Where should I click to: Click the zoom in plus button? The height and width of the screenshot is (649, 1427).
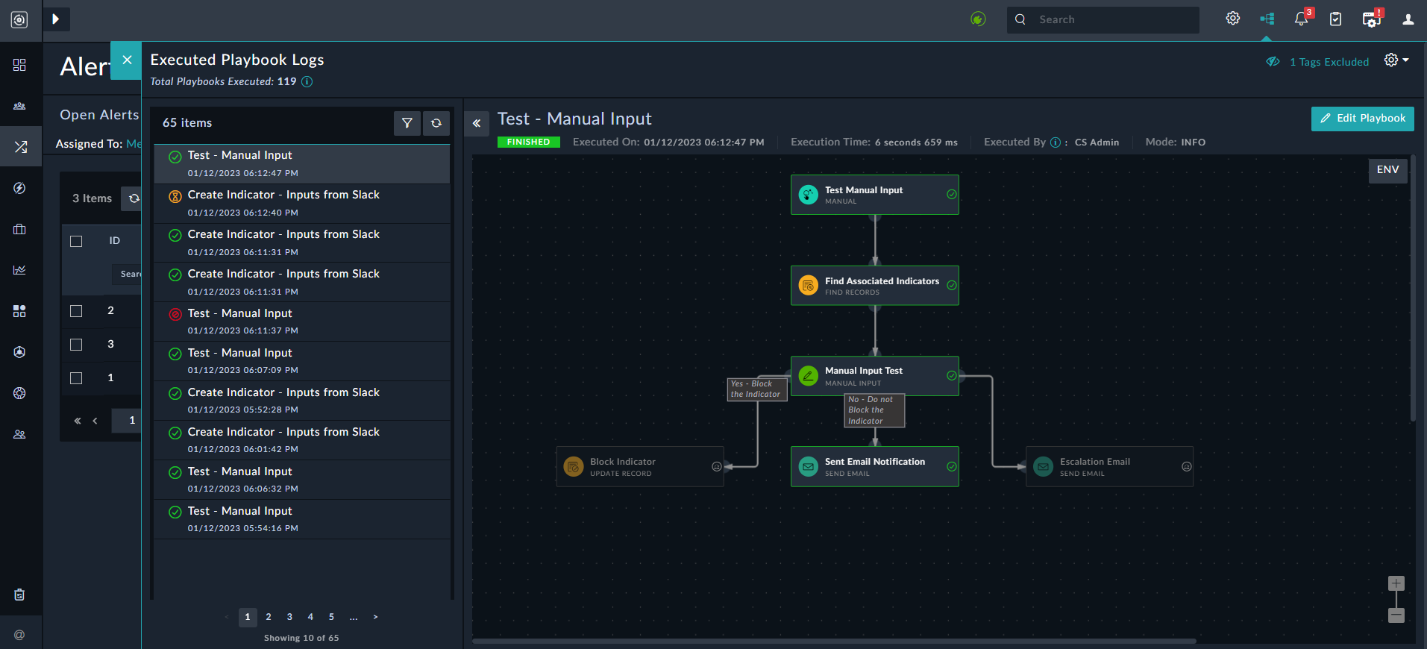click(x=1396, y=583)
